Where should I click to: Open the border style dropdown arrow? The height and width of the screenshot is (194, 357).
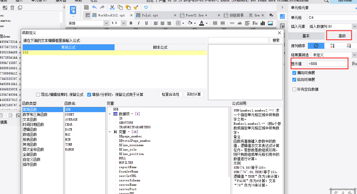tap(183, 23)
